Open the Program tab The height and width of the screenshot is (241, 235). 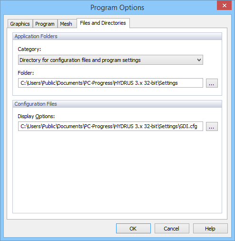[45, 24]
